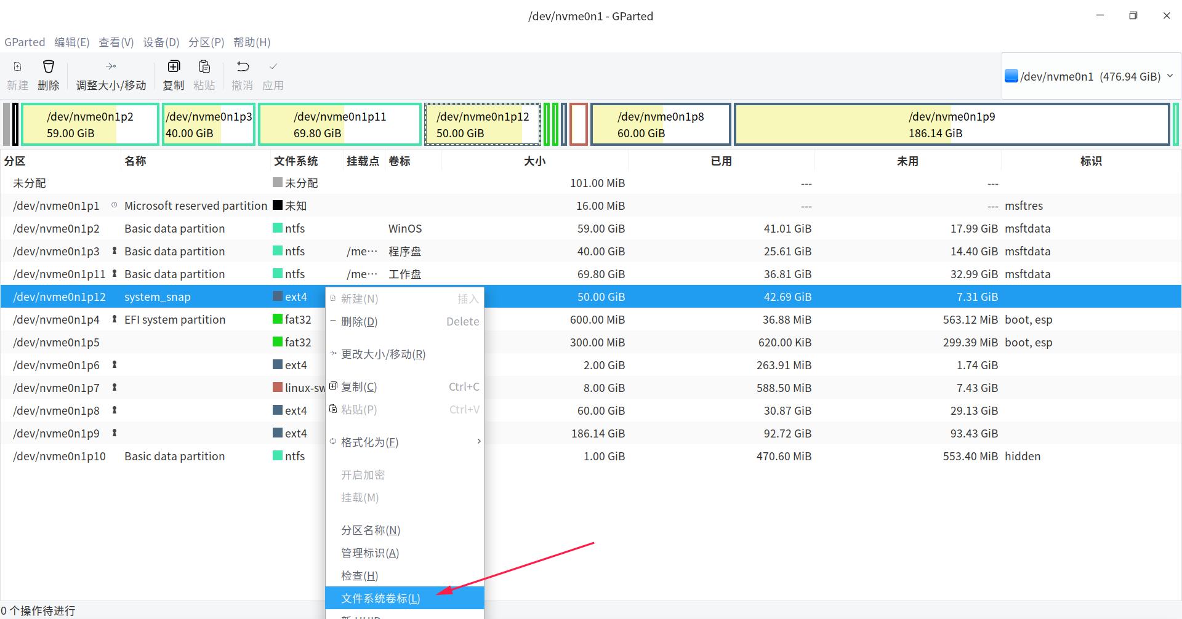Click the lock icon beside /dev/nvme0n1p7

pos(115,388)
